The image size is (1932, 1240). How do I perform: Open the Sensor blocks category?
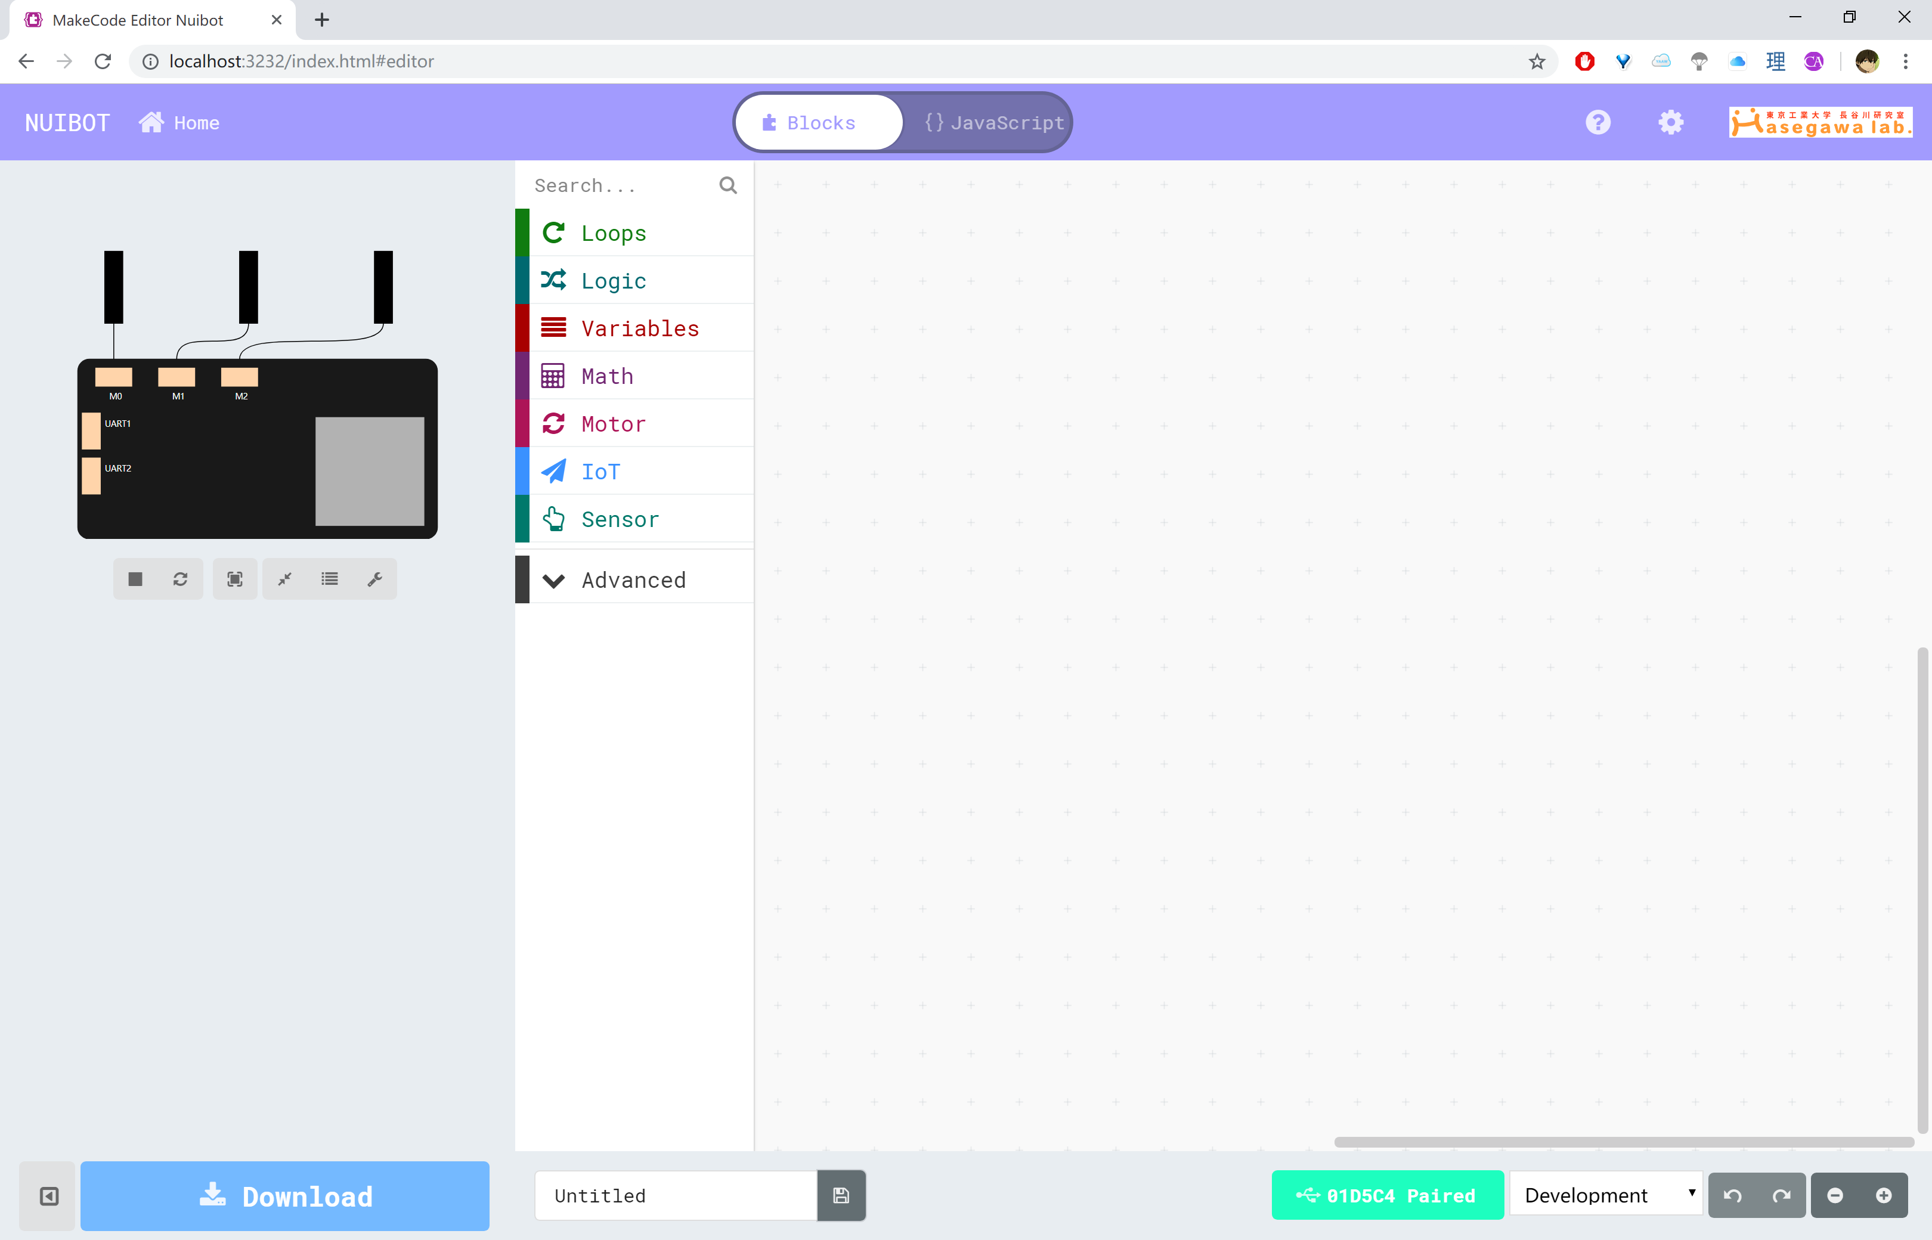coord(620,519)
